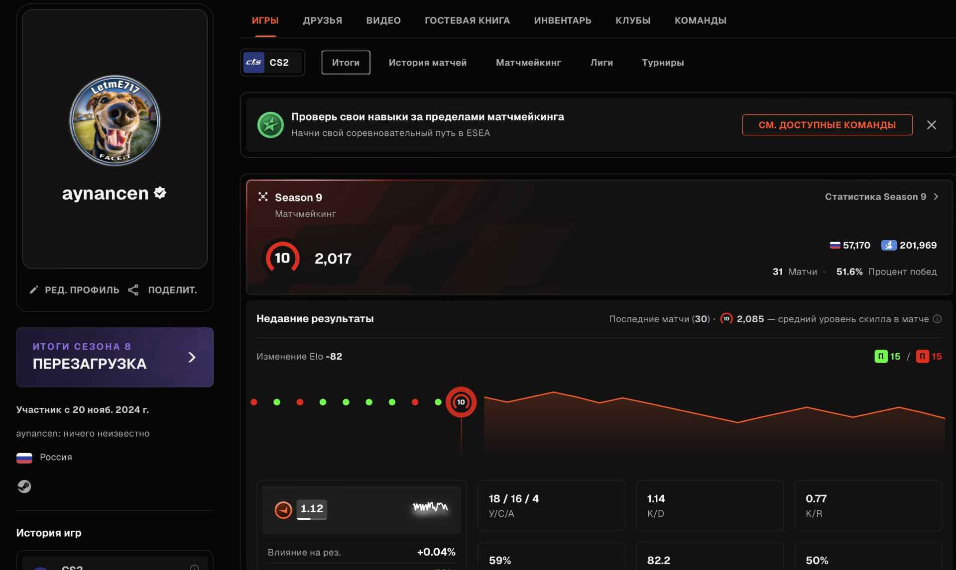Click the 31 Матчи text
The height and width of the screenshot is (570, 956).
coord(795,272)
